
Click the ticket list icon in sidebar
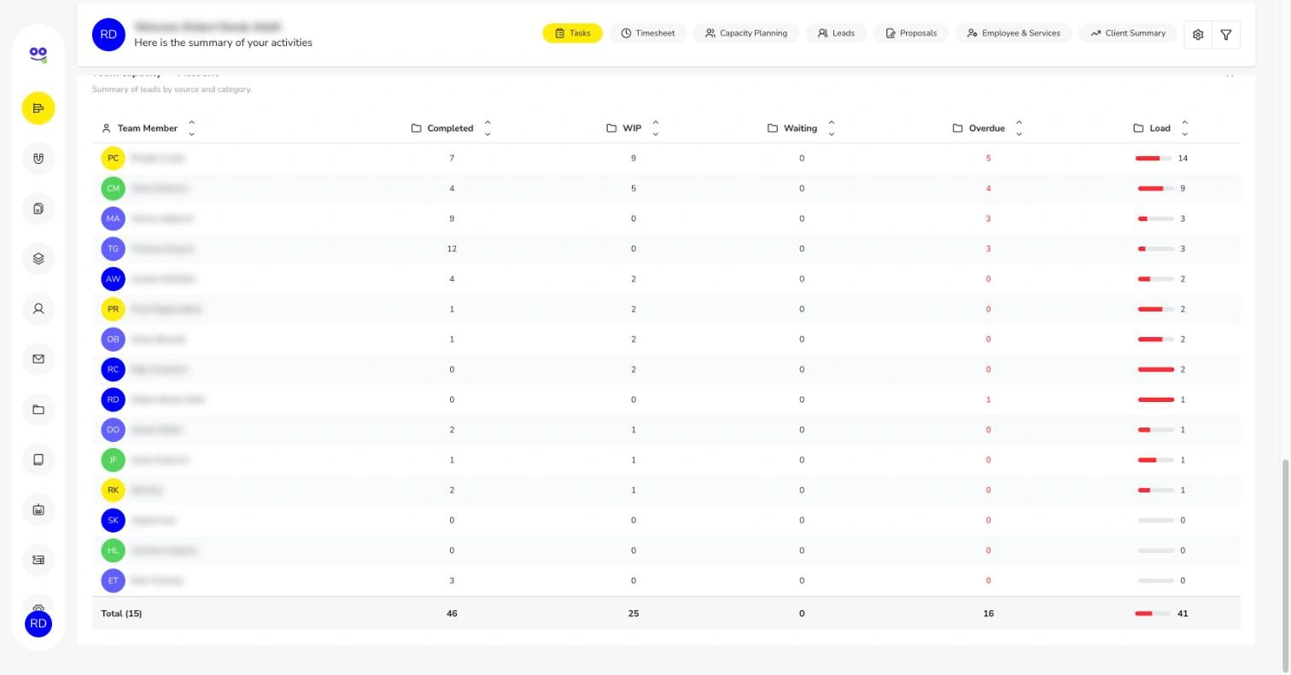click(38, 560)
